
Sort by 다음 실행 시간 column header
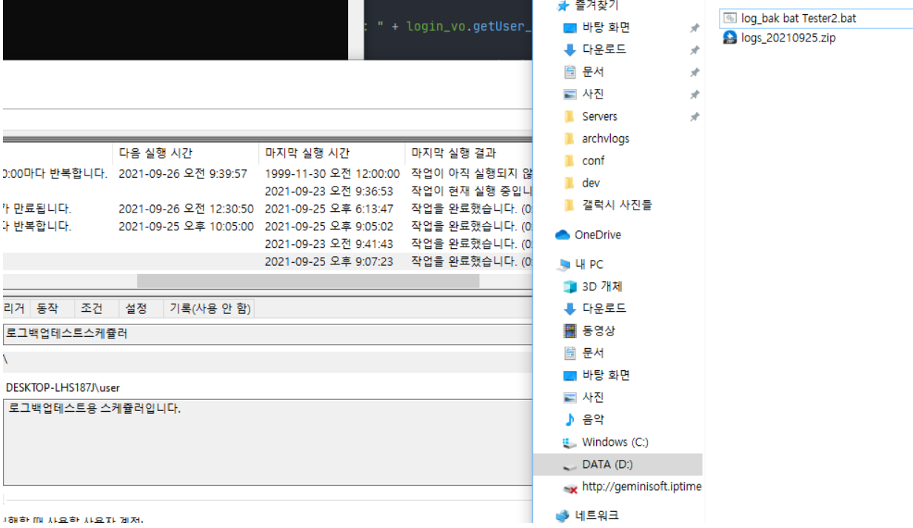point(155,153)
